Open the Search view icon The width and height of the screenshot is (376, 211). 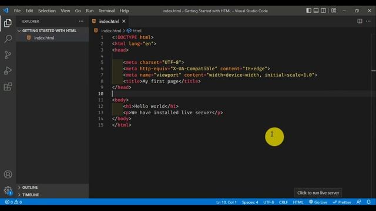8,39
